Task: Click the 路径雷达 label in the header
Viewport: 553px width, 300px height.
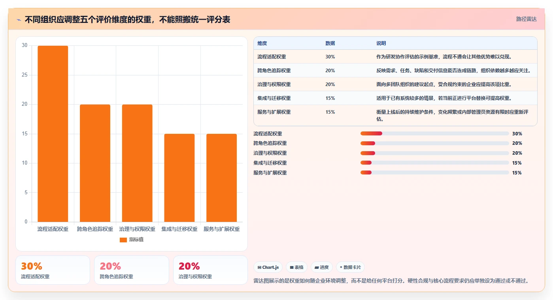Action: click(x=526, y=19)
